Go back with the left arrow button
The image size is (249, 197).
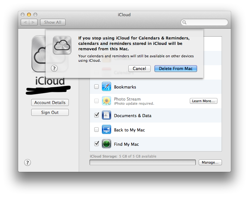coord(25,22)
